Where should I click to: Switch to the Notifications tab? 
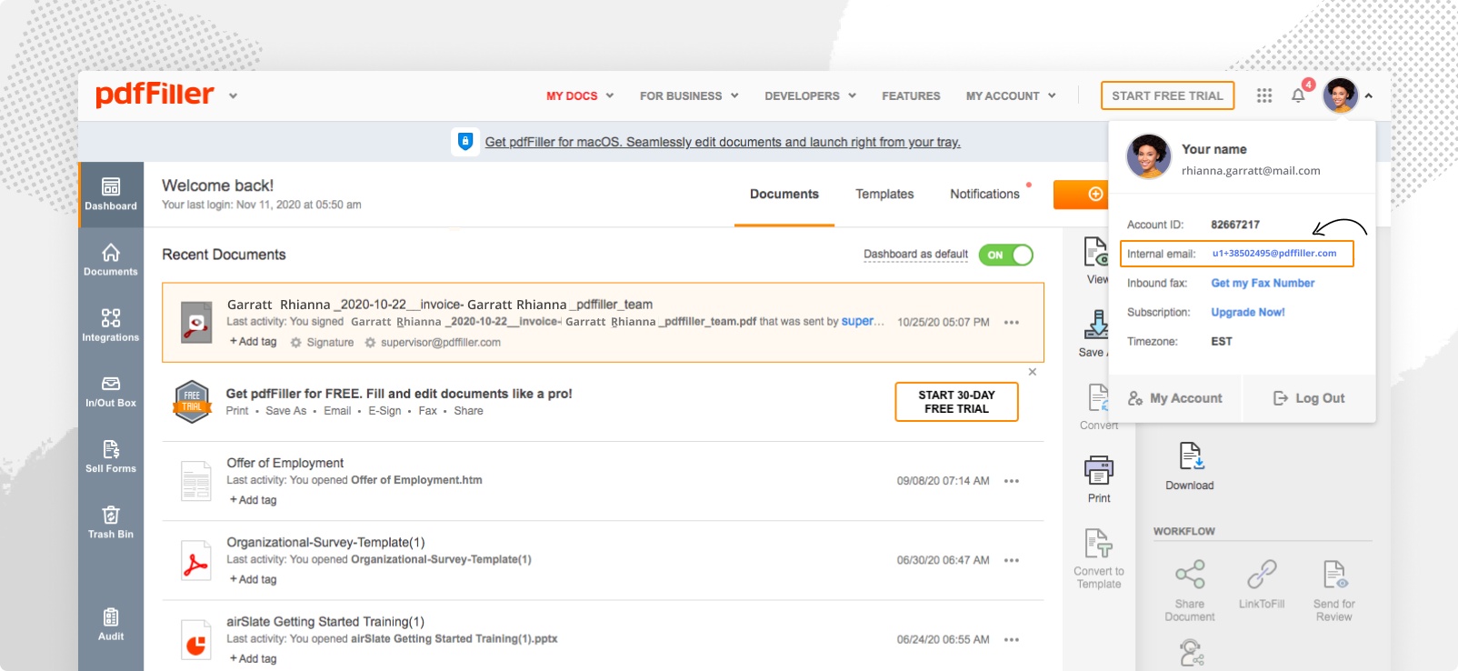[984, 194]
